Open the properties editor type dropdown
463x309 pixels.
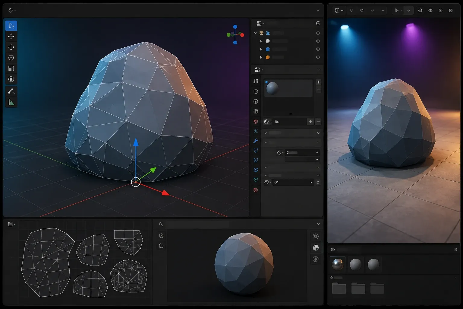258,70
